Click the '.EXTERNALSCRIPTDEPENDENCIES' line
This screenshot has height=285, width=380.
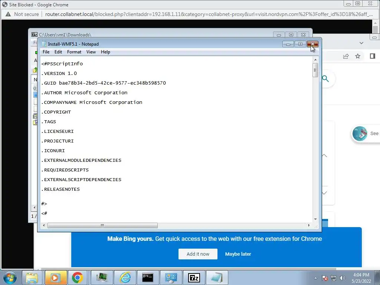pyautogui.click(x=81, y=180)
